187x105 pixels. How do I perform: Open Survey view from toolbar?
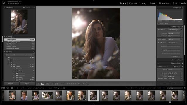click(52, 84)
